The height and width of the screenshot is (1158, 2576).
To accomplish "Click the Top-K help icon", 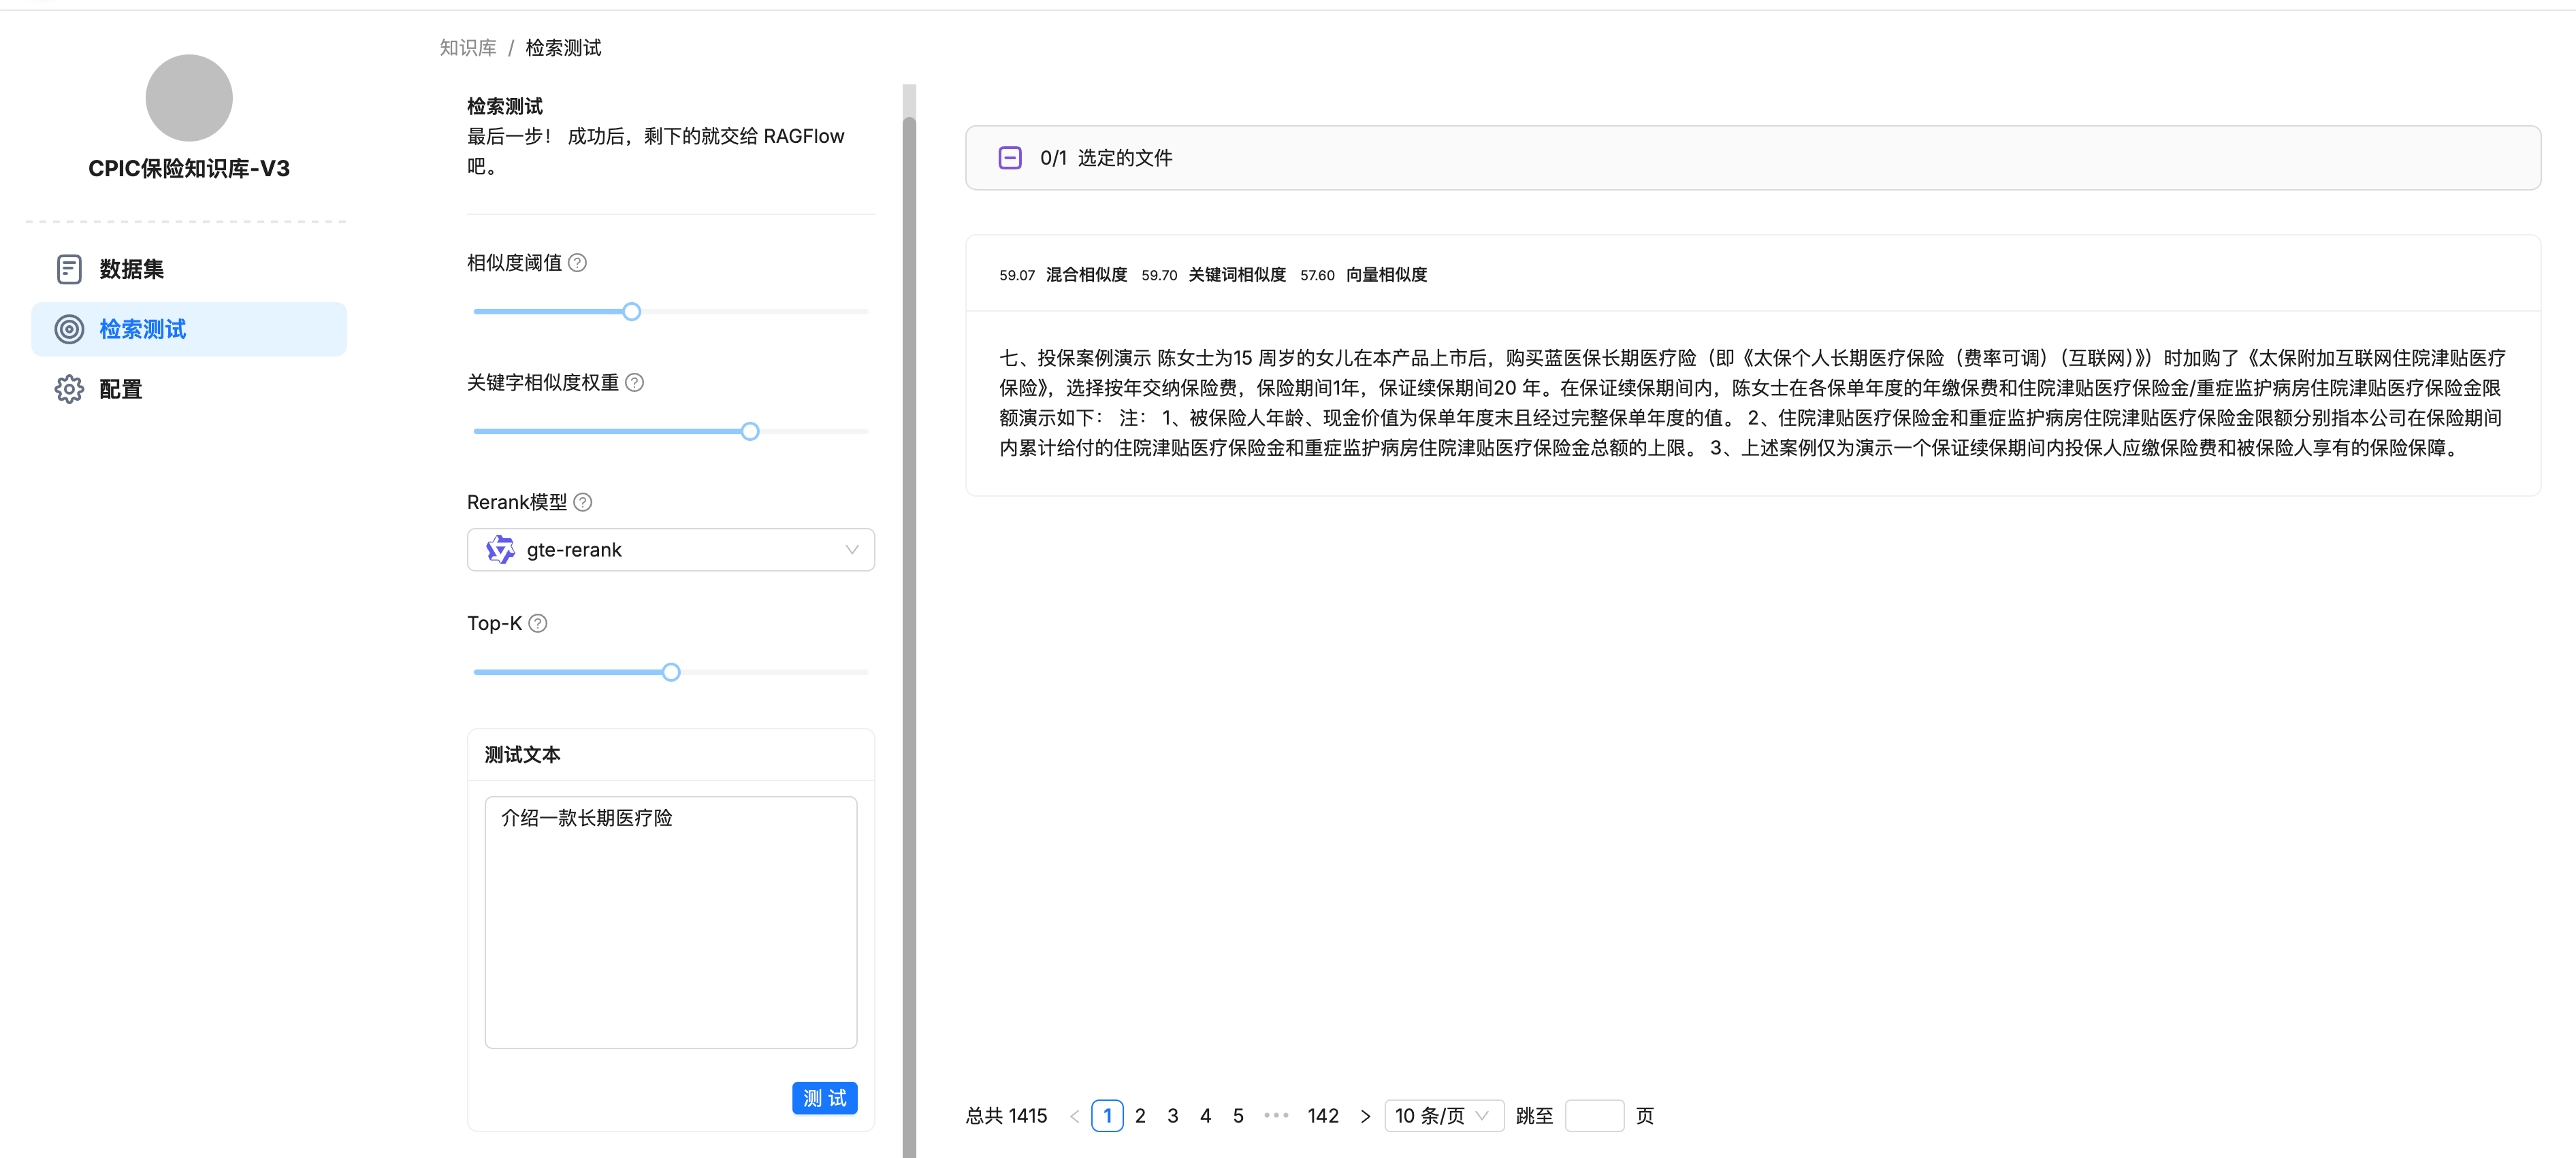I will [x=538, y=623].
